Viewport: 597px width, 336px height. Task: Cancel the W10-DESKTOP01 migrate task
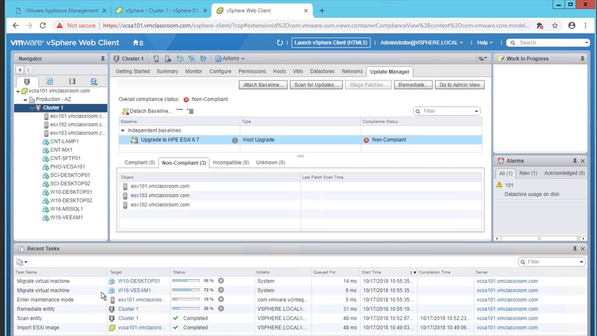(221, 281)
